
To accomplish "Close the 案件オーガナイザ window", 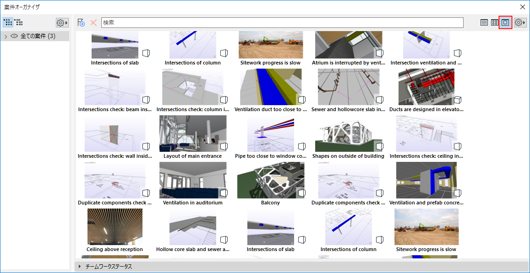I will coord(523,7).
